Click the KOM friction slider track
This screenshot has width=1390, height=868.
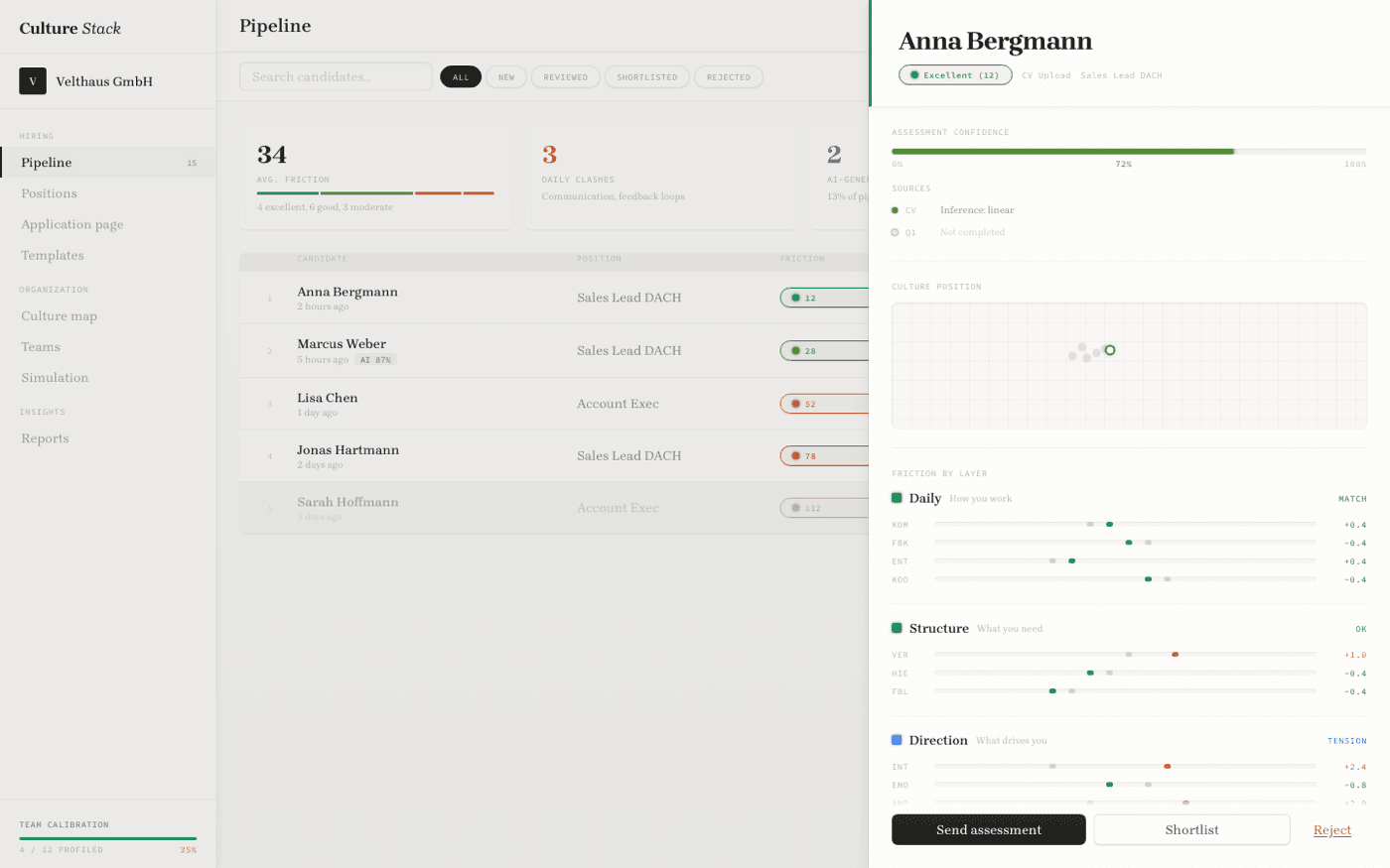(1125, 524)
